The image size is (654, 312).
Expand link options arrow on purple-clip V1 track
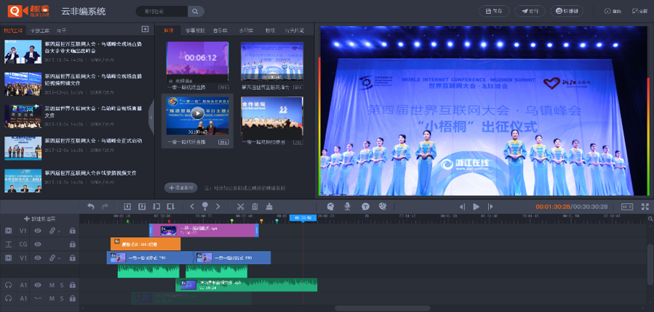coord(59,231)
